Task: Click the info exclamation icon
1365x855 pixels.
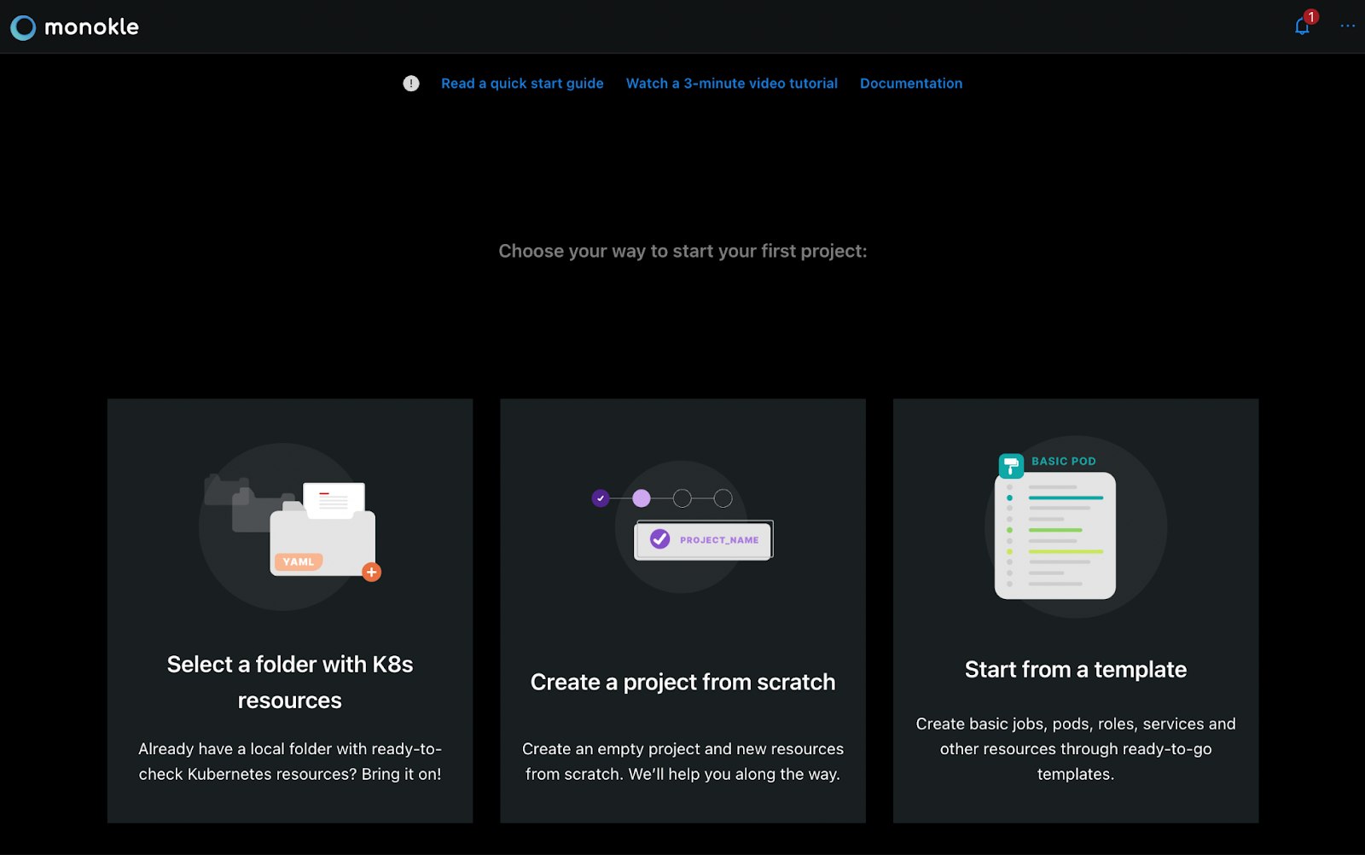Action: click(411, 84)
